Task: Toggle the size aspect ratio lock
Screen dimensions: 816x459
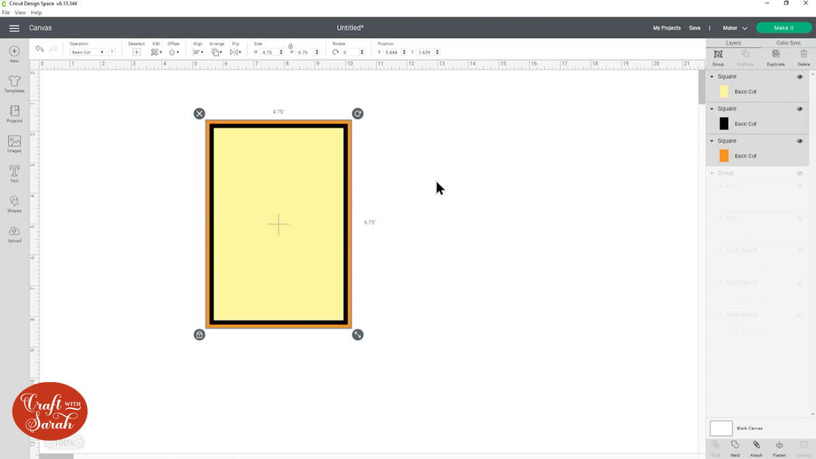Action: coord(290,46)
